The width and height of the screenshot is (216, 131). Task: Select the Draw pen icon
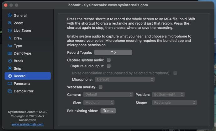(x=10, y=38)
